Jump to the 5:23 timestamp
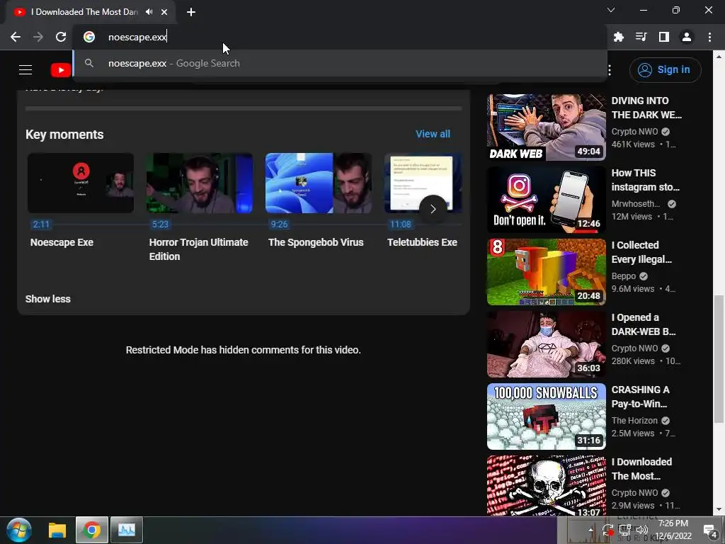This screenshot has height=544, width=725. [x=161, y=225]
